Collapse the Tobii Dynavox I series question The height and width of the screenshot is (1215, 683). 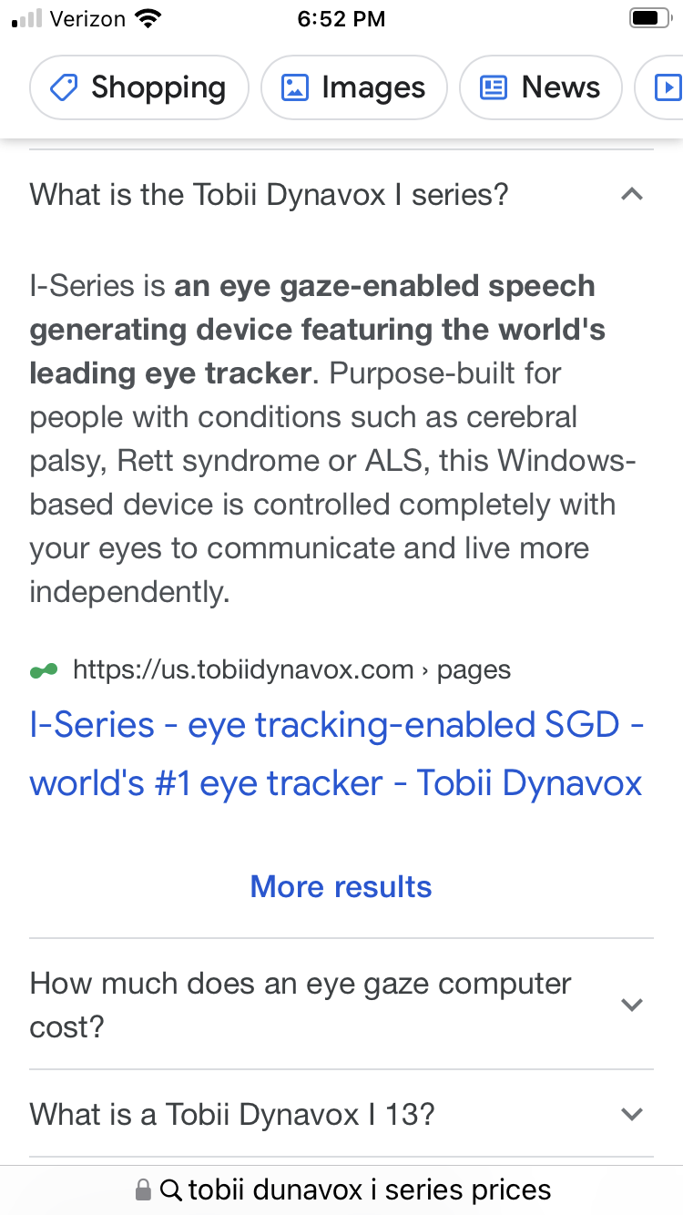pos(631,194)
